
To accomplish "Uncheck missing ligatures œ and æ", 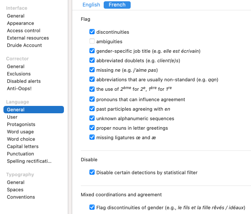I will click(x=92, y=137).
